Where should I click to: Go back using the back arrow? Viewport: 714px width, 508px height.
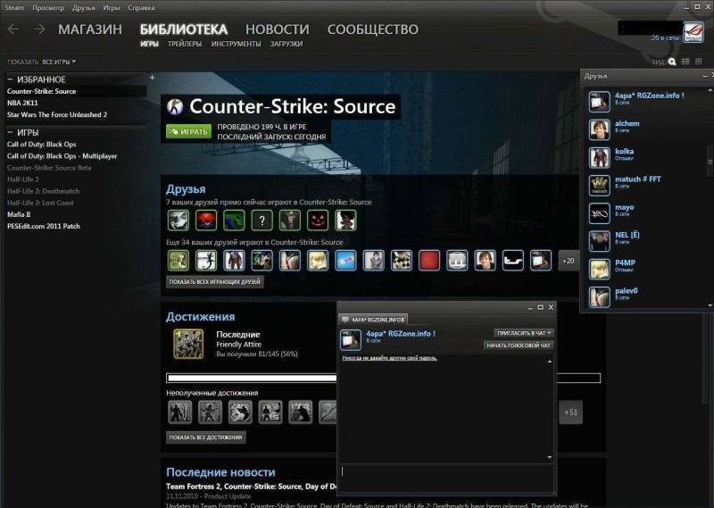(13, 29)
